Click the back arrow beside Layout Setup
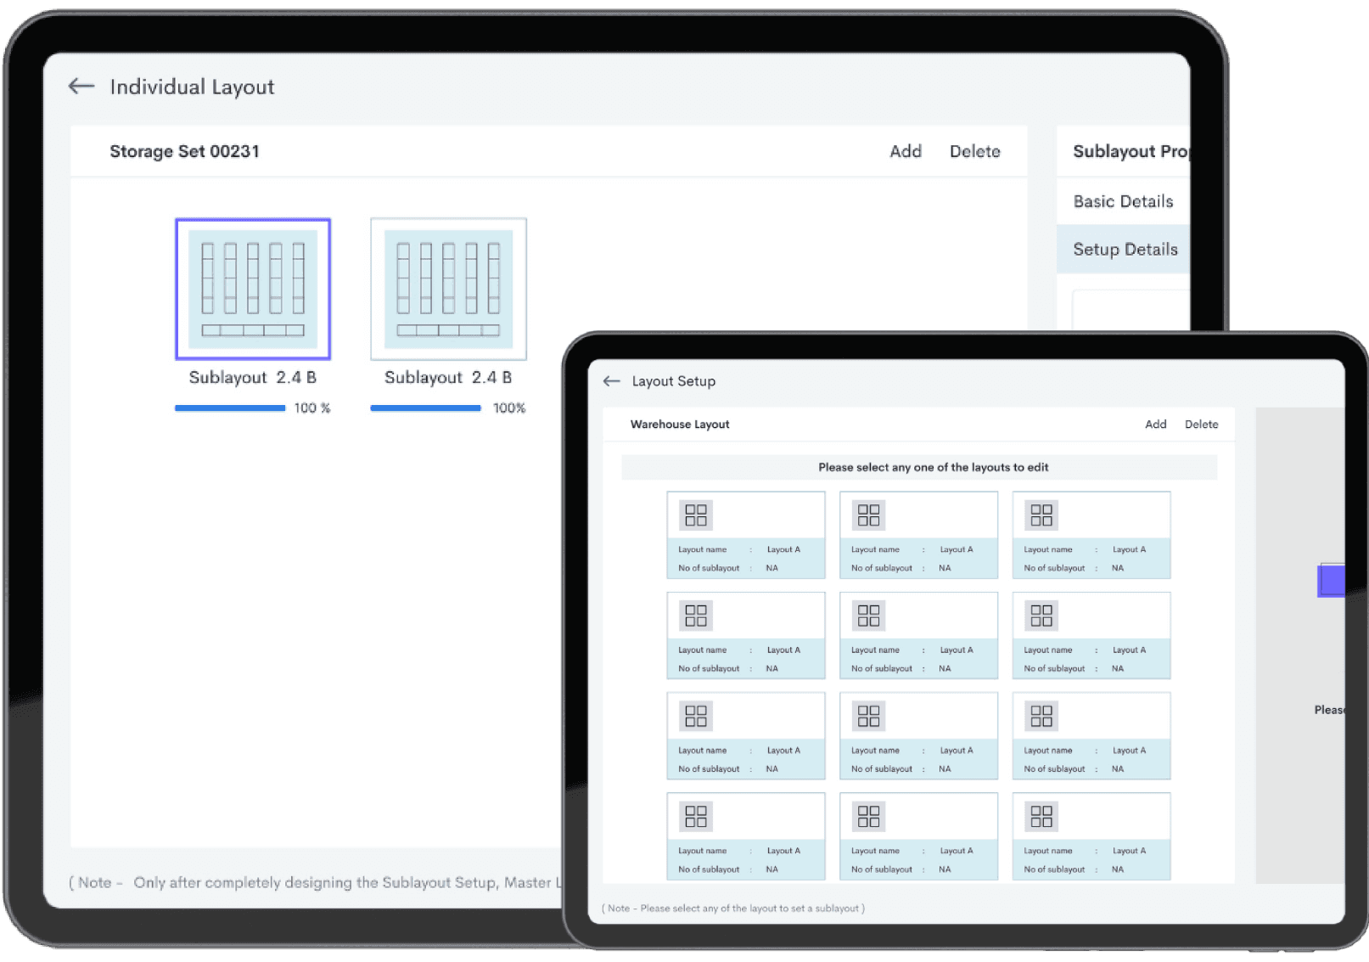The image size is (1369, 962). (611, 381)
